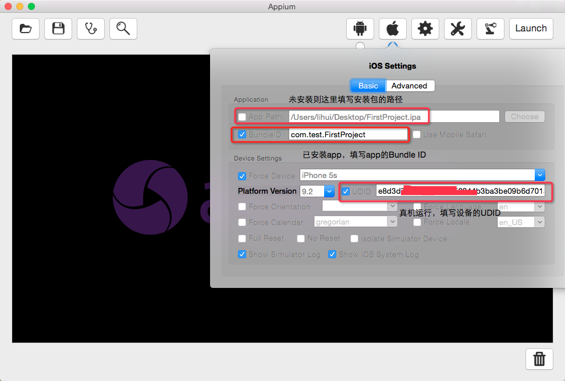Uncheck Show Simulator Log
The image size is (565, 381).
(242, 254)
